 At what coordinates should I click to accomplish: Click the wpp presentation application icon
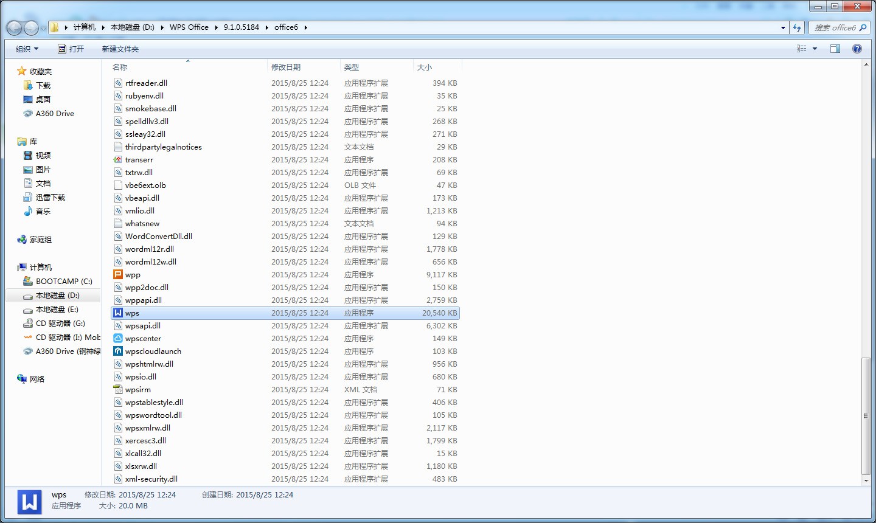tap(118, 274)
